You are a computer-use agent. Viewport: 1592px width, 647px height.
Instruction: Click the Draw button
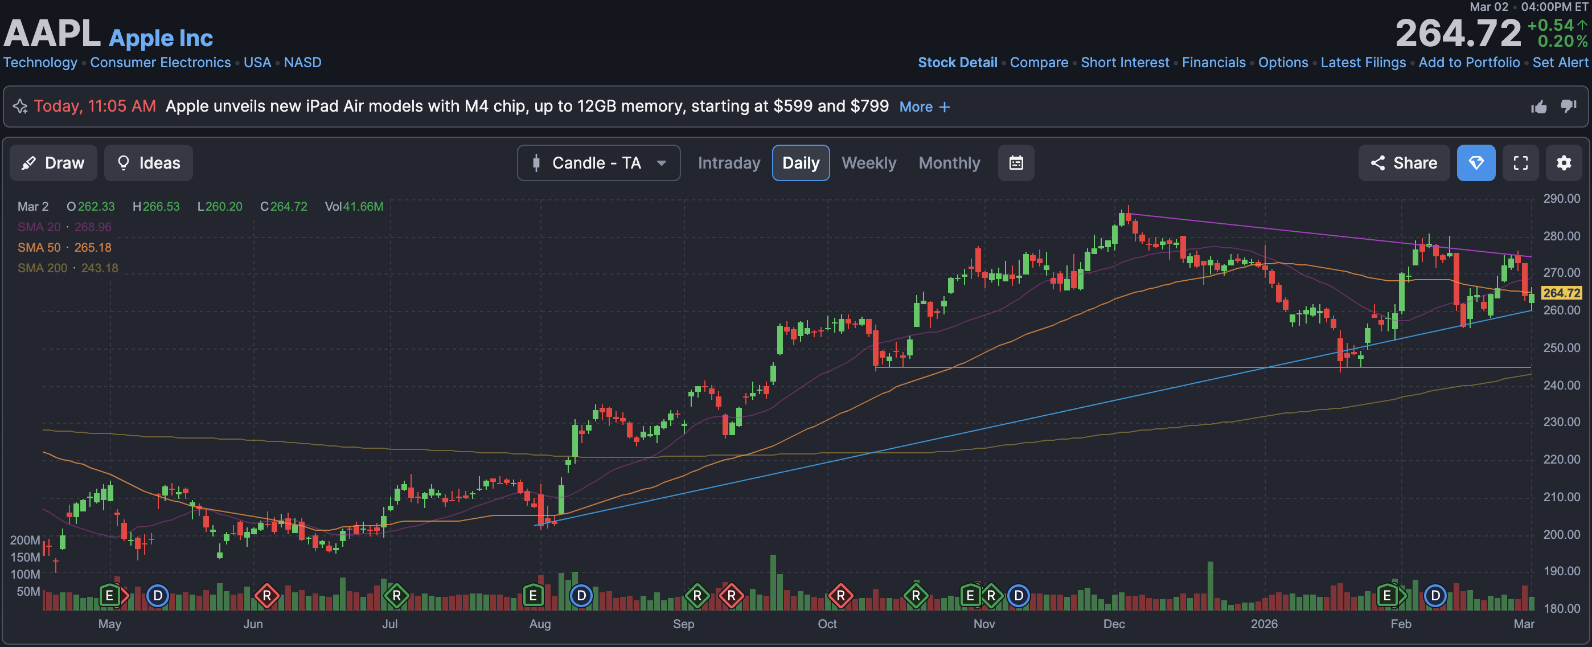pos(53,163)
